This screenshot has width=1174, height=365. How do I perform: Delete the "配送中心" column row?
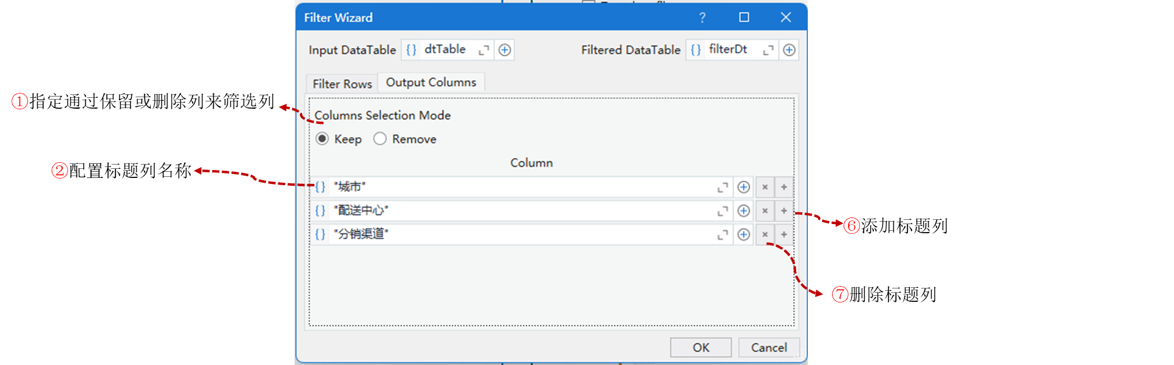pyautogui.click(x=765, y=211)
